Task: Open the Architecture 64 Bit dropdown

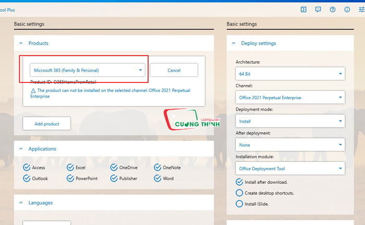Action: 290,74
